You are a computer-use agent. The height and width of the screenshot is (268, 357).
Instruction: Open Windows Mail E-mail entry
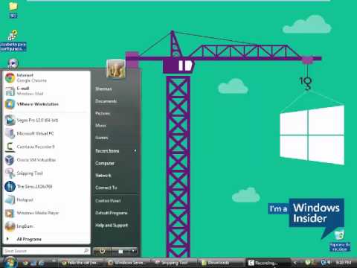click(46, 91)
